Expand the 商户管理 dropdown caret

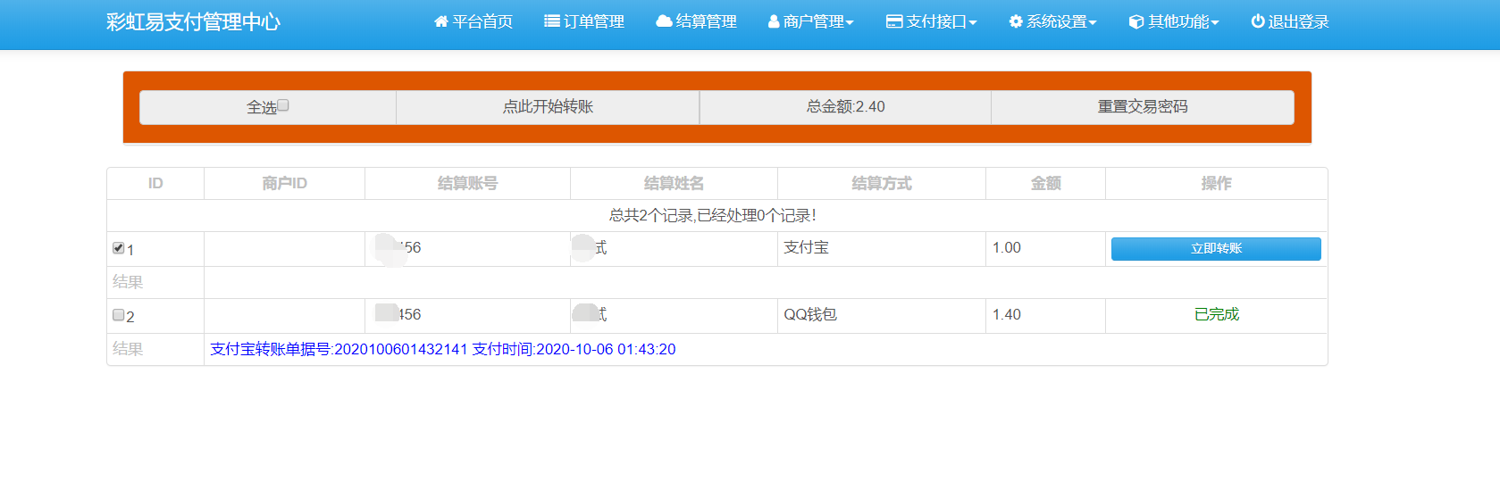coord(850,23)
